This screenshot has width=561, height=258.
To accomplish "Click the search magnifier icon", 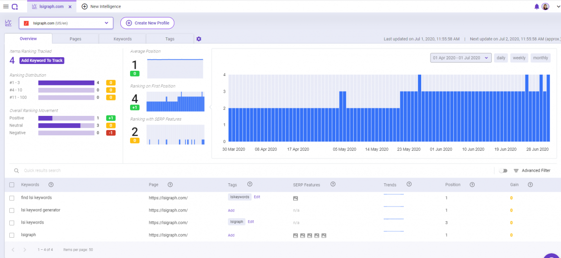I will (16, 170).
